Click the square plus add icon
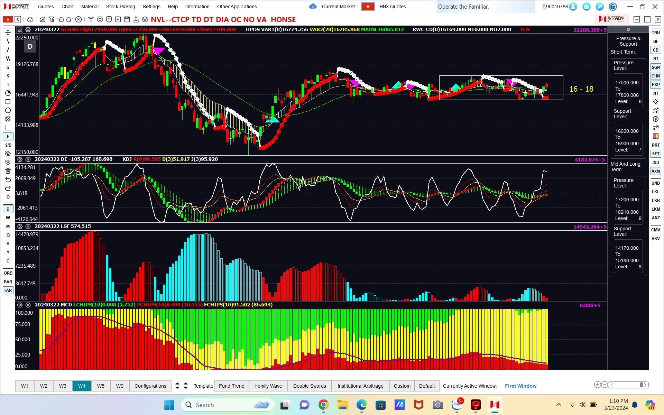664x415 pixels. point(118,19)
